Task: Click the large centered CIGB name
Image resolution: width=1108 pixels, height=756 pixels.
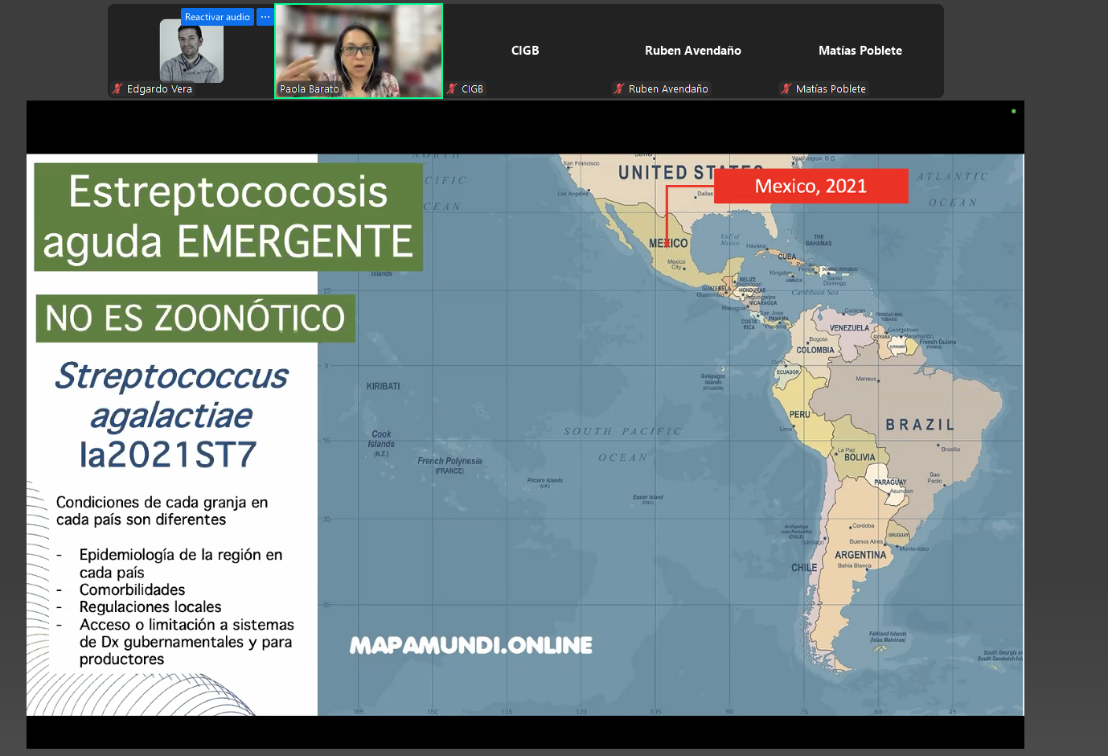Action: point(525,51)
